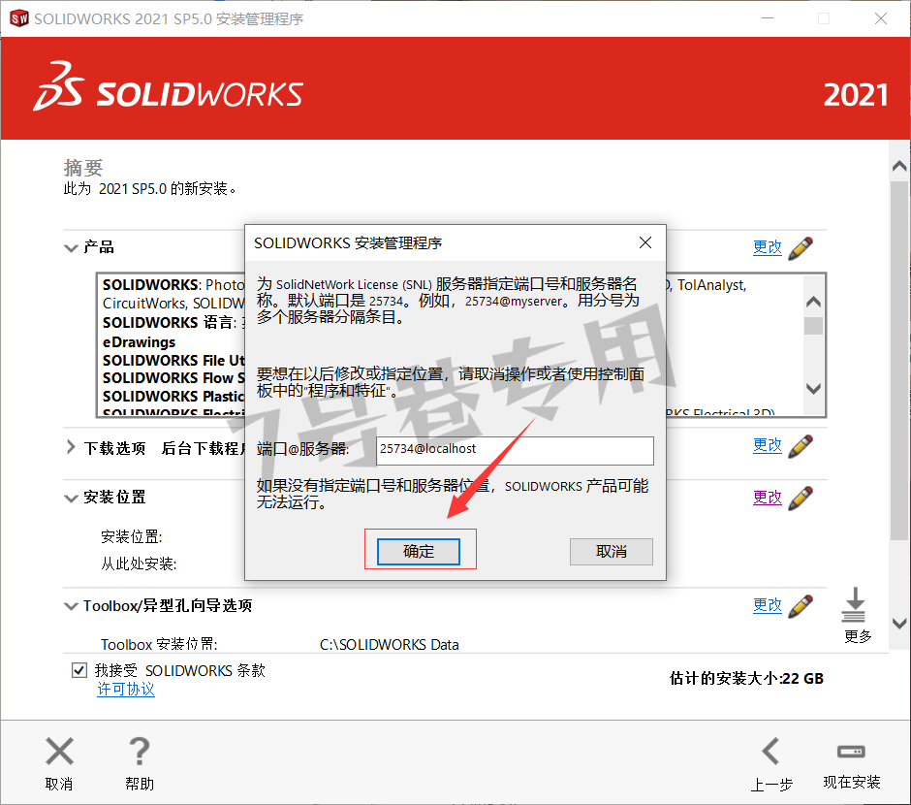Click the 取消 X icon at bottom left
This screenshot has width=911, height=805.
[59, 751]
